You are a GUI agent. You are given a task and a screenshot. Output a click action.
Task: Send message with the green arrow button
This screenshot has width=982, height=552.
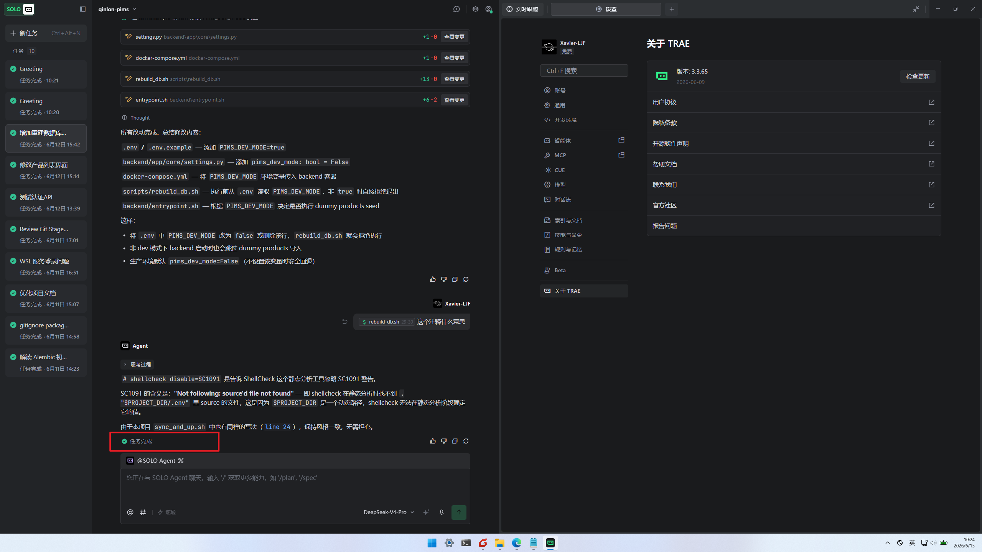459,512
